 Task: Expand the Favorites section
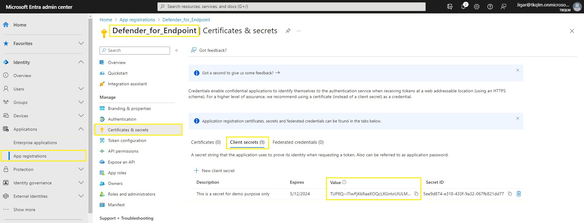coord(81,44)
